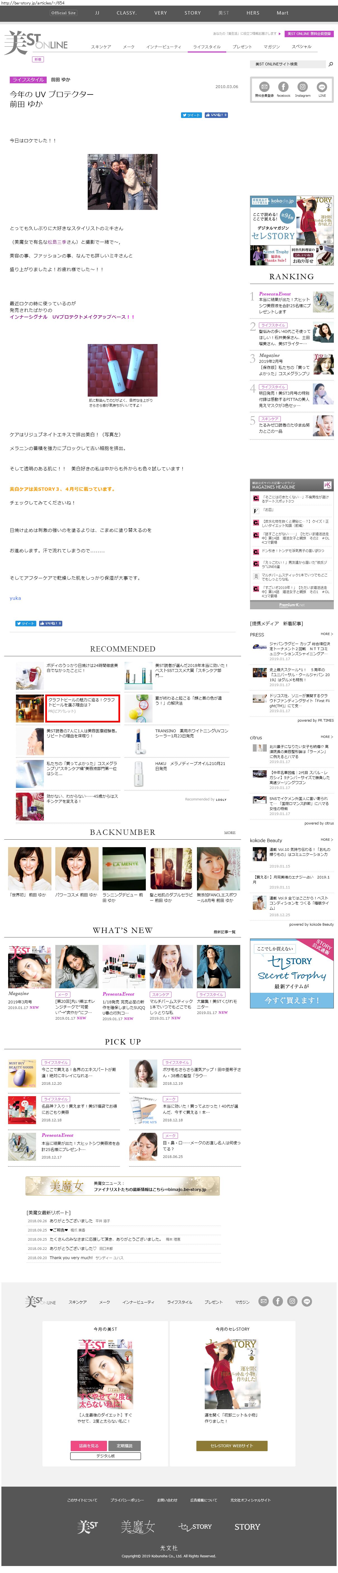Click the セレSTORY WEBサイト button
Screen dimensions: 338x1573
232,1446
